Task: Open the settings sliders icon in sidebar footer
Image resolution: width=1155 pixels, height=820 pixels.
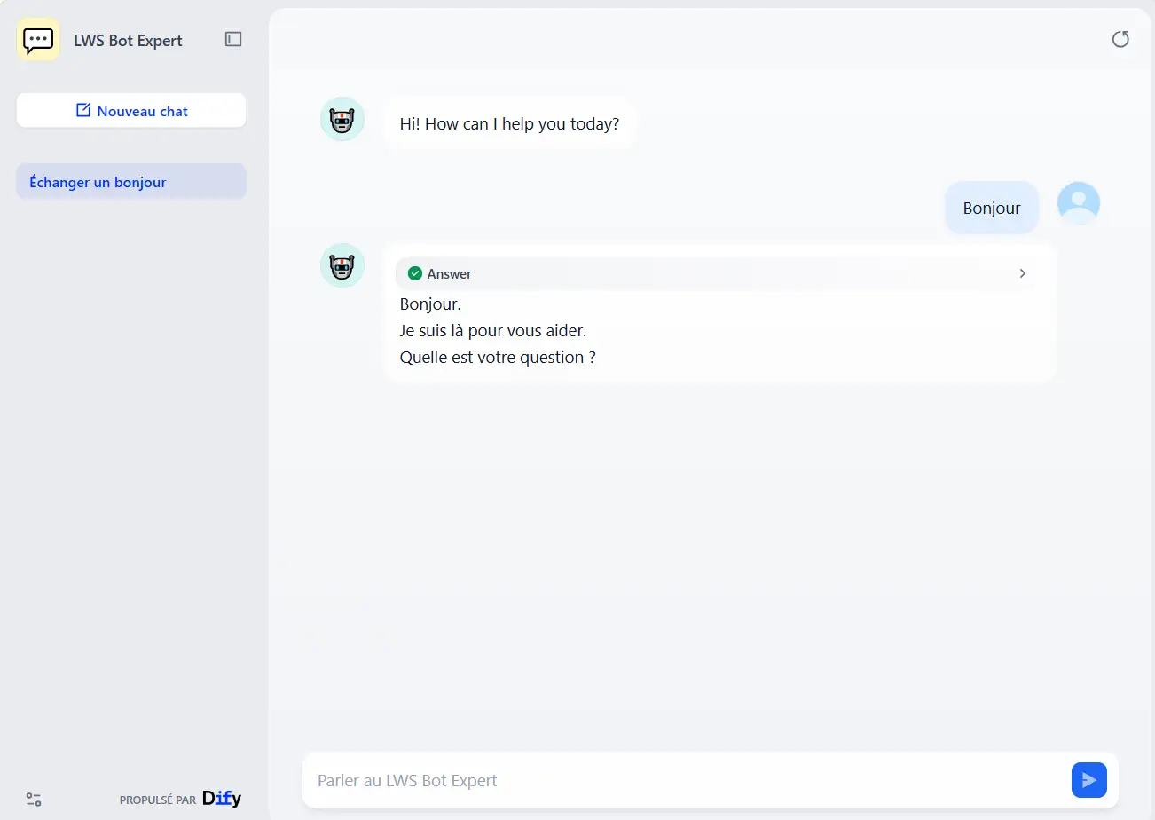Action: 34,800
